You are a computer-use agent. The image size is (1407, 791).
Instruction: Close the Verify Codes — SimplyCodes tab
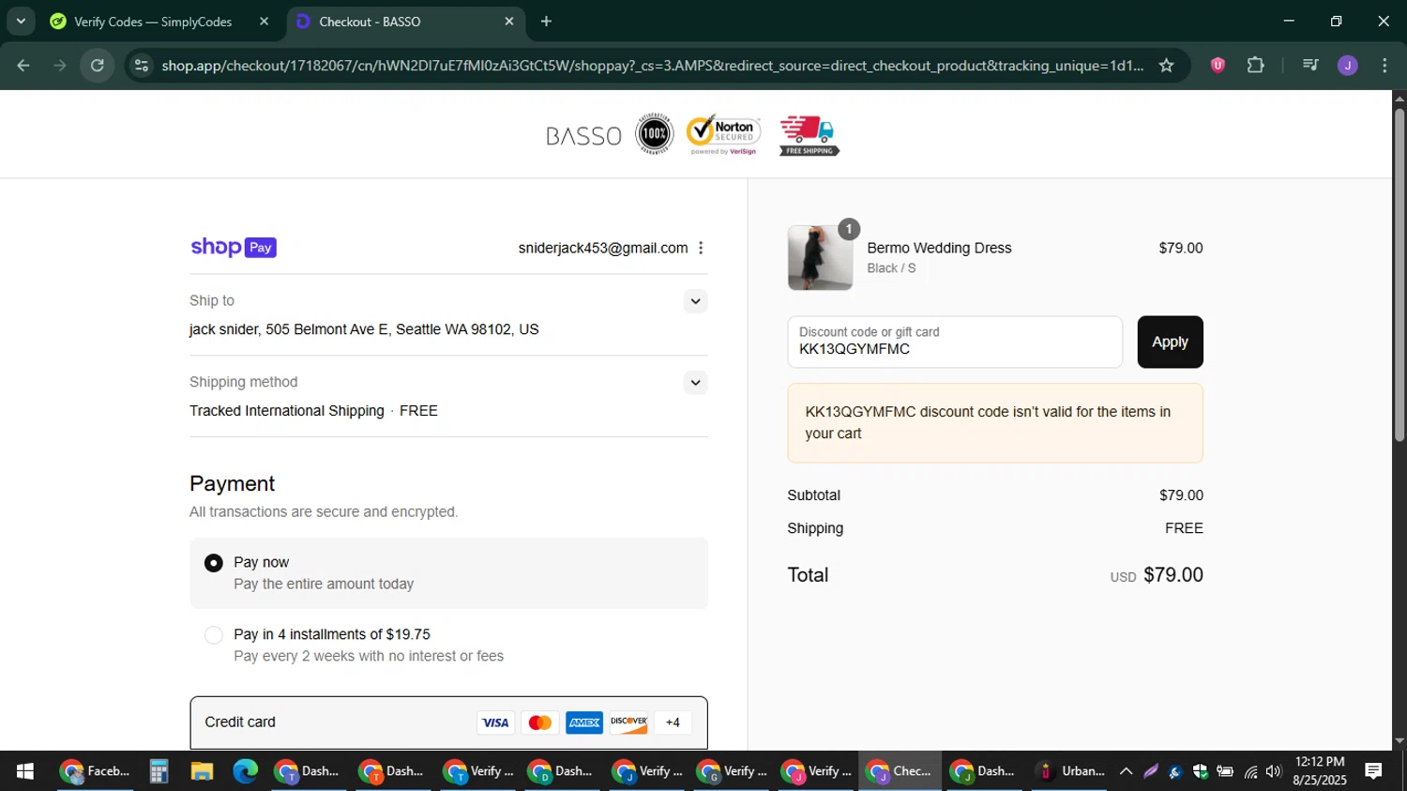(x=264, y=22)
